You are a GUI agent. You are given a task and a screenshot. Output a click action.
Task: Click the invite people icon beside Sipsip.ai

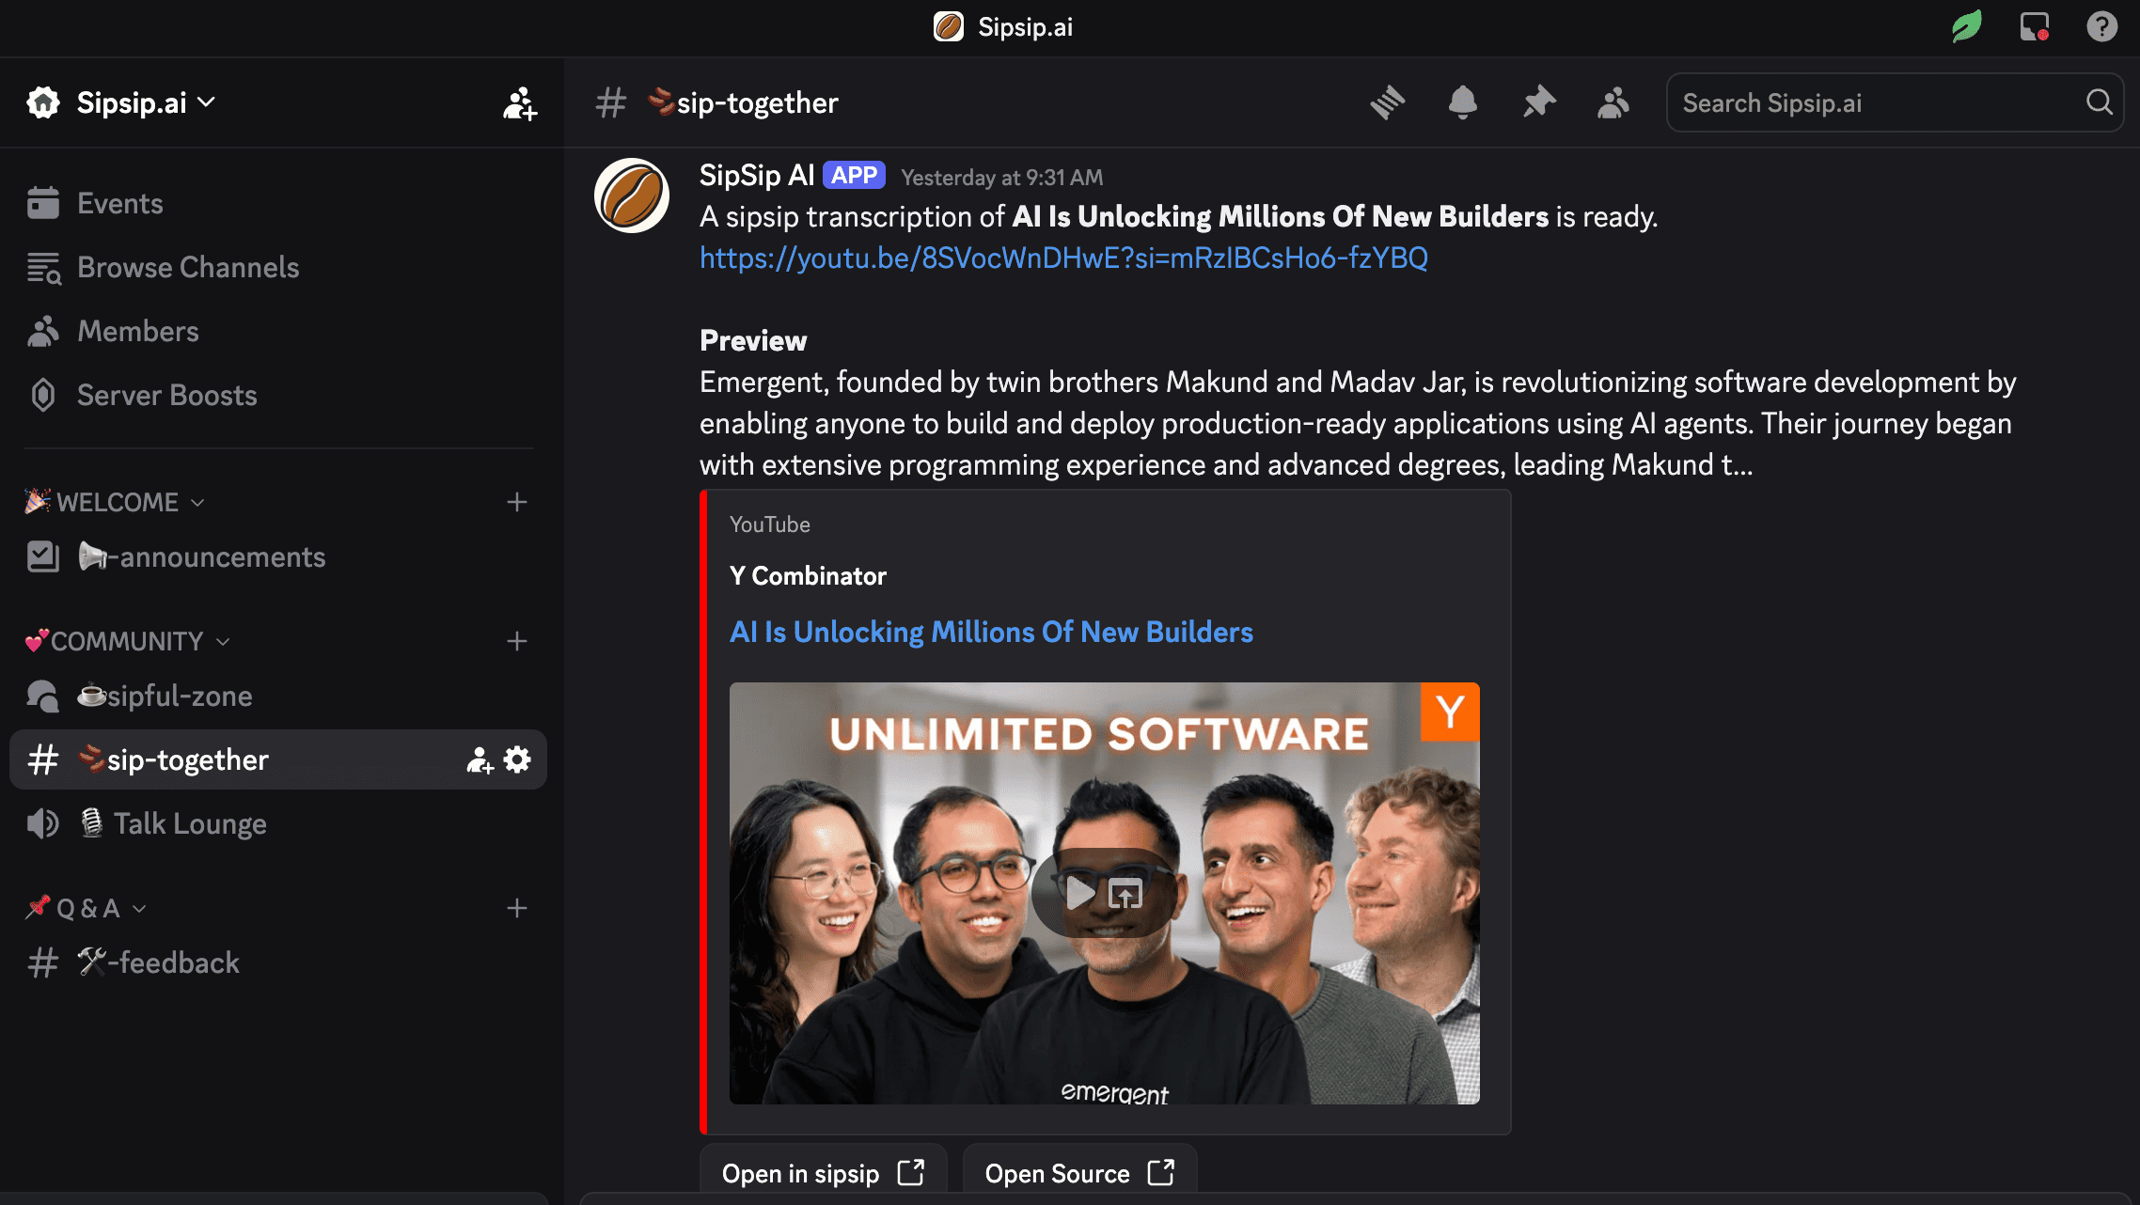[519, 103]
